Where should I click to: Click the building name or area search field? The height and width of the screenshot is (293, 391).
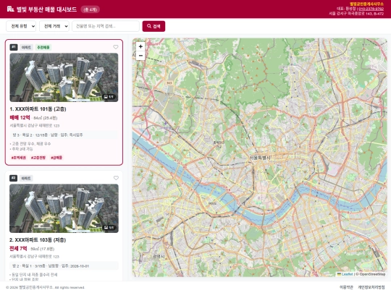tap(106, 26)
